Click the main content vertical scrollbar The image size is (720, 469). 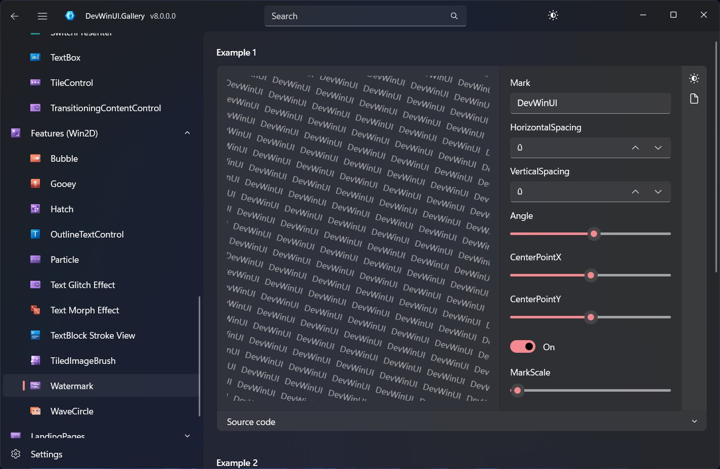click(716, 158)
